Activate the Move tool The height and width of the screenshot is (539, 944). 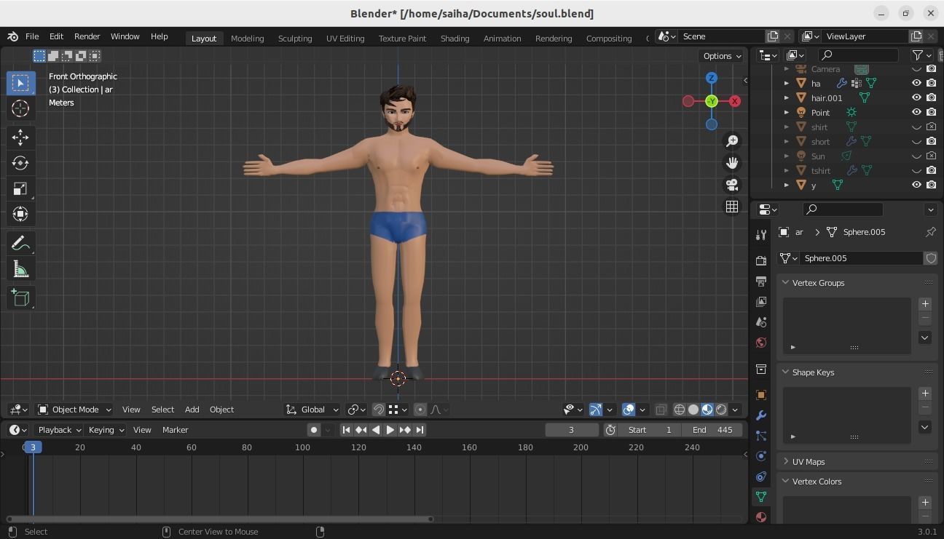pyautogui.click(x=20, y=137)
